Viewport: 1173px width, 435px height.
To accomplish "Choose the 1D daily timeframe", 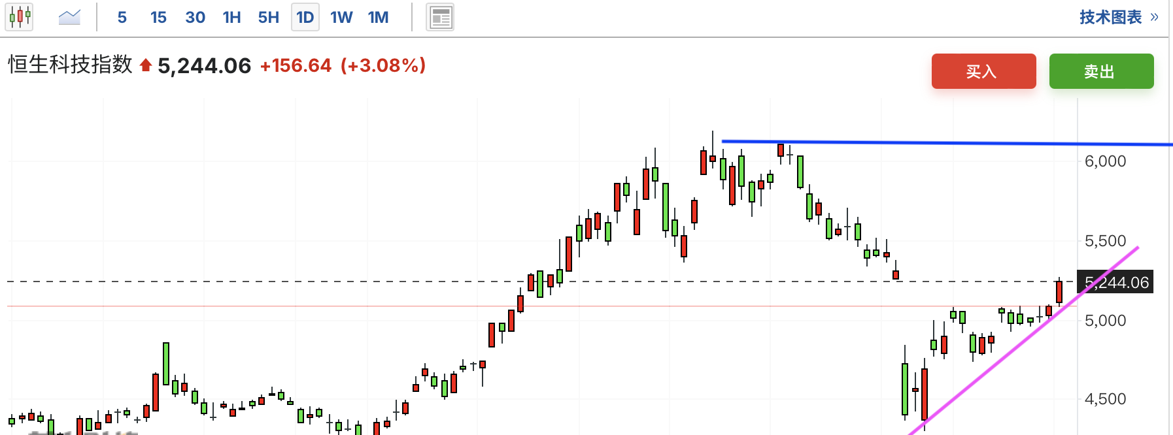I will point(305,17).
